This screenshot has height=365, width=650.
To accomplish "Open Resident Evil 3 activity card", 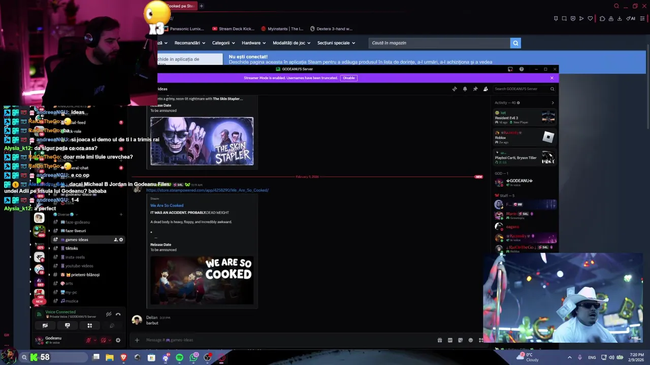I will point(525,118).
